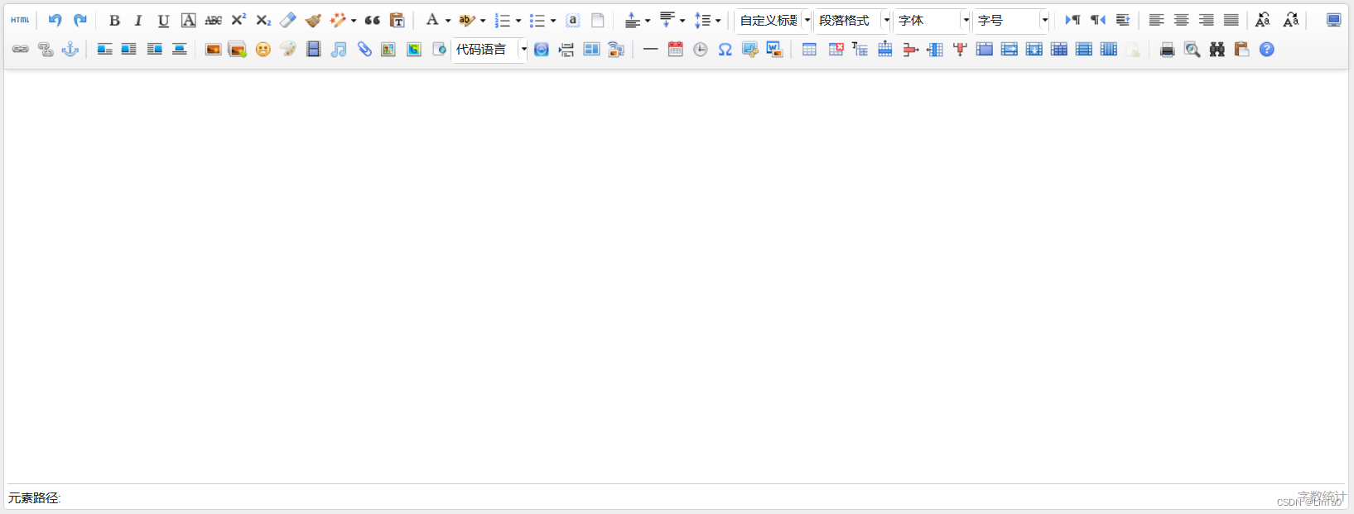Image resolution: width=1354 pixels, height=514 pixels.
Task: Align text to the left
Action: pyautogui.click(x=1157, y=20)
